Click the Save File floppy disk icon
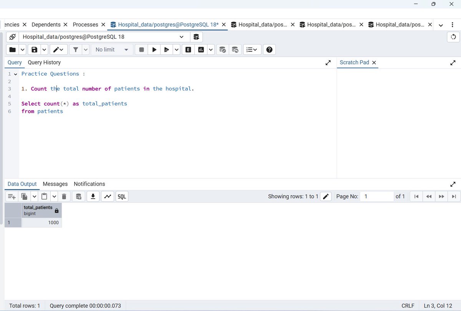 pos(34,49)
